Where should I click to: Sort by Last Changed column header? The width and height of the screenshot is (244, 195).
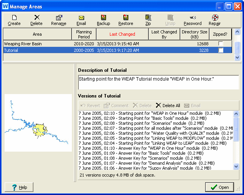point(122,34)
